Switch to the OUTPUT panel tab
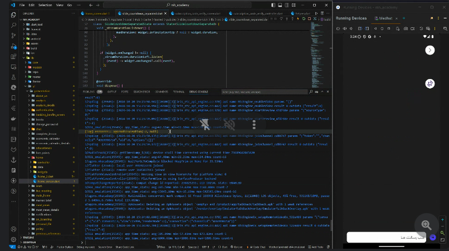Viewport: 449px width, 251px height. [111, 92]
